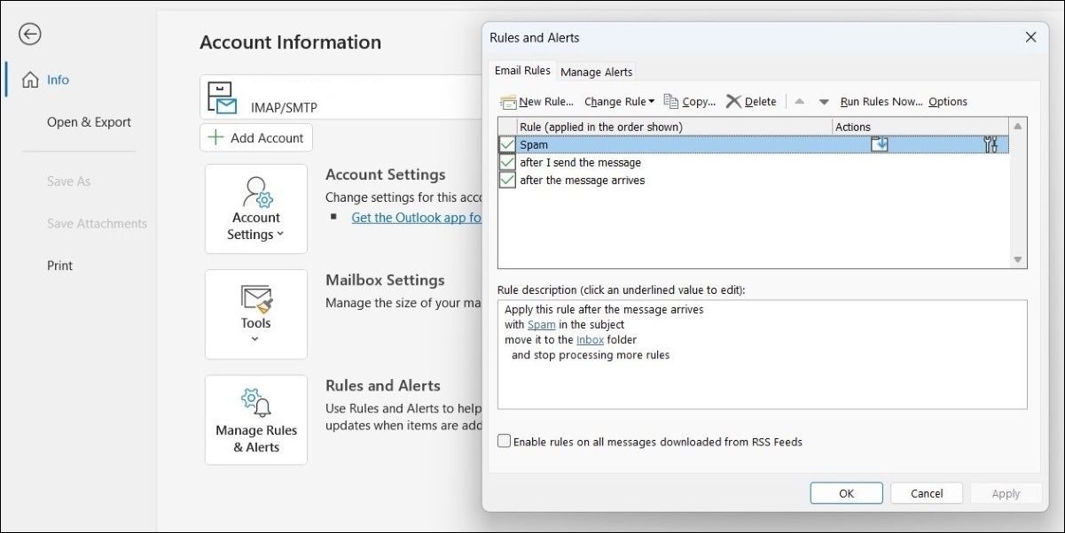This screenshot has width=1065, height=533.
Task: Expand the Tools options chevron
Action: point(255,337)
